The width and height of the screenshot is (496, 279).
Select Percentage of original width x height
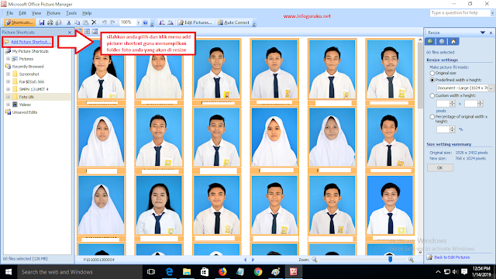point(432,117)
